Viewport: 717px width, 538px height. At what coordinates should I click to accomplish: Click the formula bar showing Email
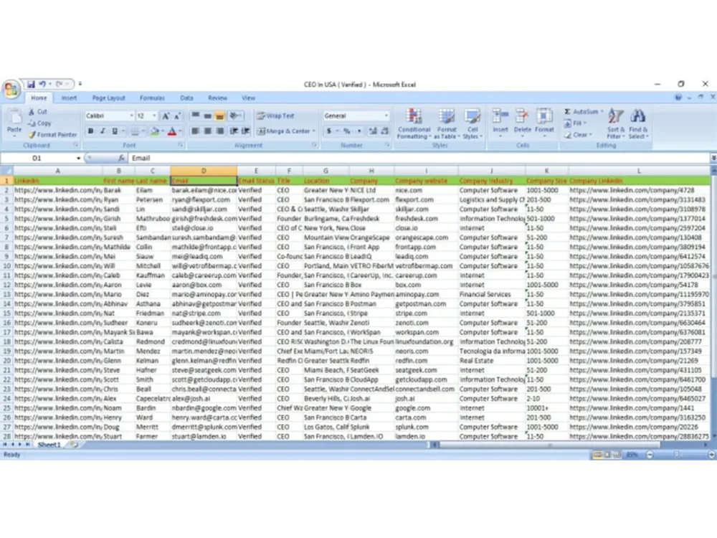coord(419,159)
